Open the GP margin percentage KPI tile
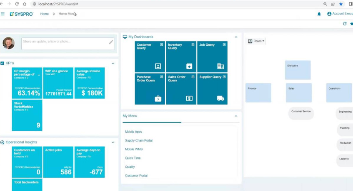353x191 pixels. click(27, 83)
